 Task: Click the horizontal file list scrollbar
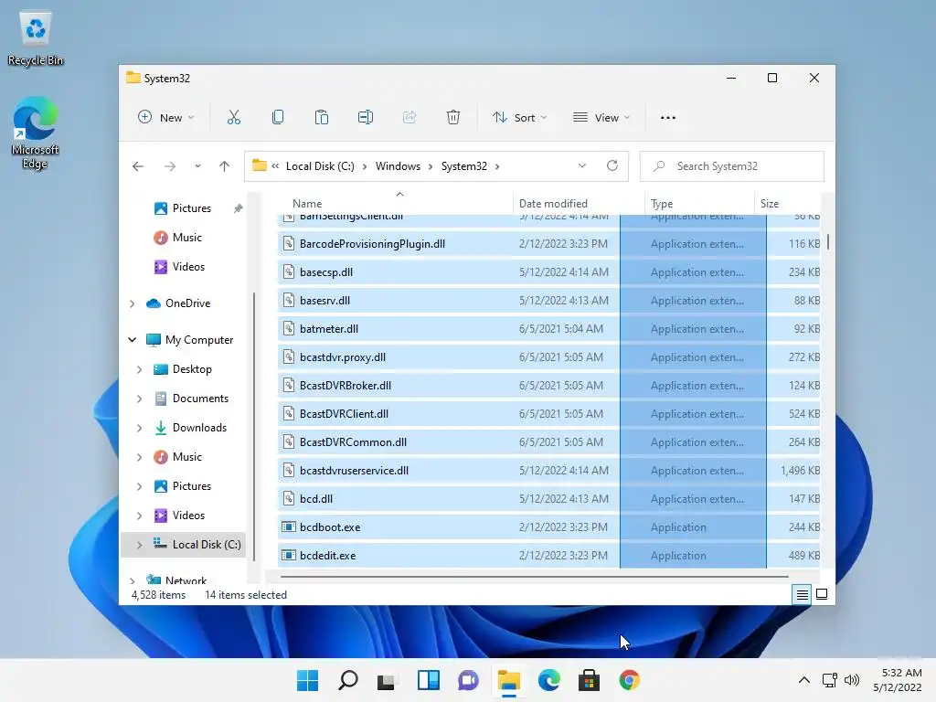[534, 578]
